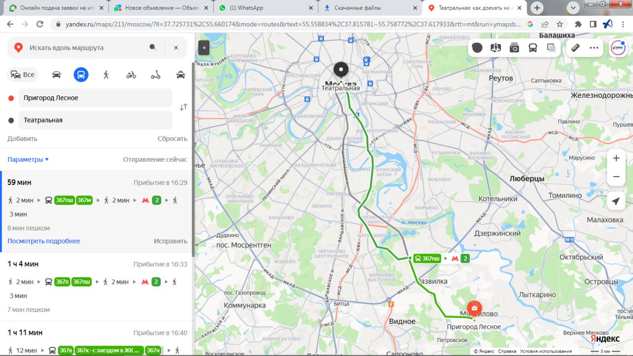
Task: Edit the Пригород Лесное origin field
Action: [95, 98]
